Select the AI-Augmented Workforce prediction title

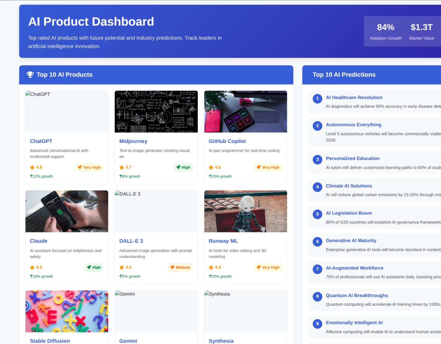pyautogui.click(x=354, y=268)
